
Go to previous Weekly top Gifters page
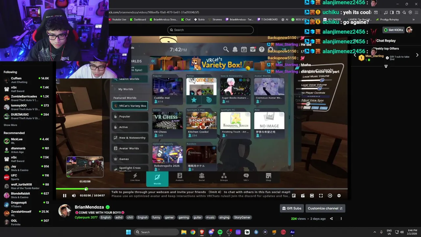(x=355, y=55)
